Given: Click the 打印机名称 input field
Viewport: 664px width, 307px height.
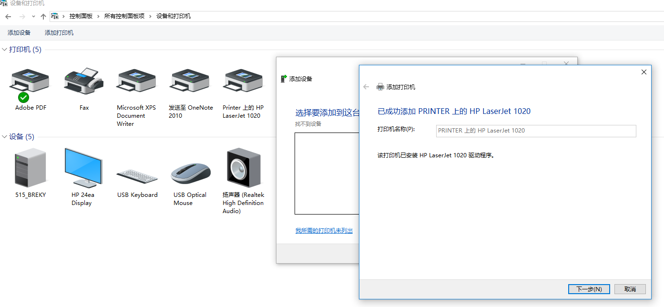Looking at the screenshot, I should [536, 131].
